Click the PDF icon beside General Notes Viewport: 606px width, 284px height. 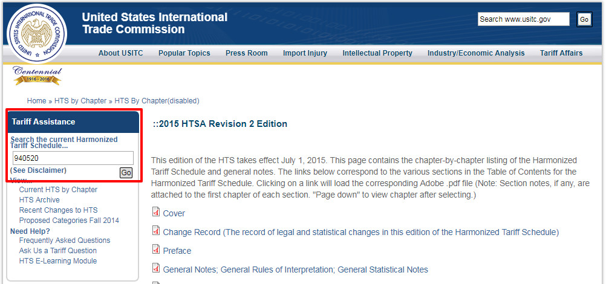pos(156,268)
